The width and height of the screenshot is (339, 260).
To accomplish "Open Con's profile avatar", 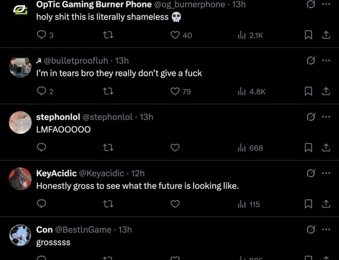I will click(x=20, y=235).
